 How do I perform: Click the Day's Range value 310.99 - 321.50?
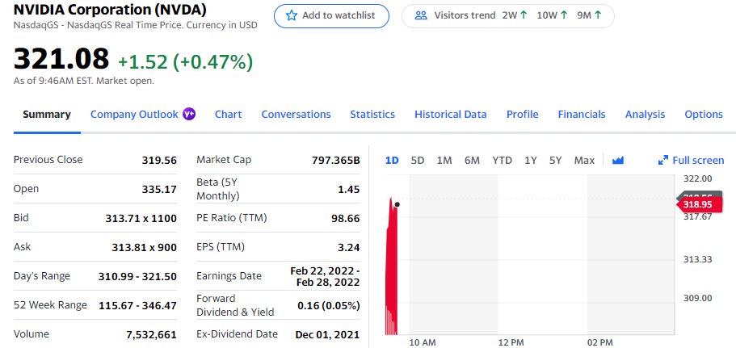[137, 277]
